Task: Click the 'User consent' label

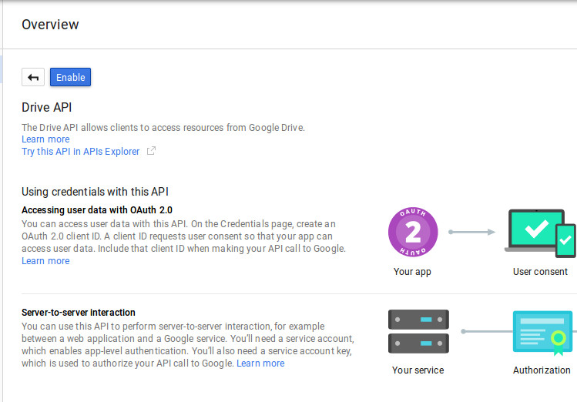Action: tap(540, 272)
